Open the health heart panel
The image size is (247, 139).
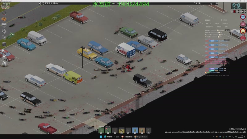click(4, 25)
